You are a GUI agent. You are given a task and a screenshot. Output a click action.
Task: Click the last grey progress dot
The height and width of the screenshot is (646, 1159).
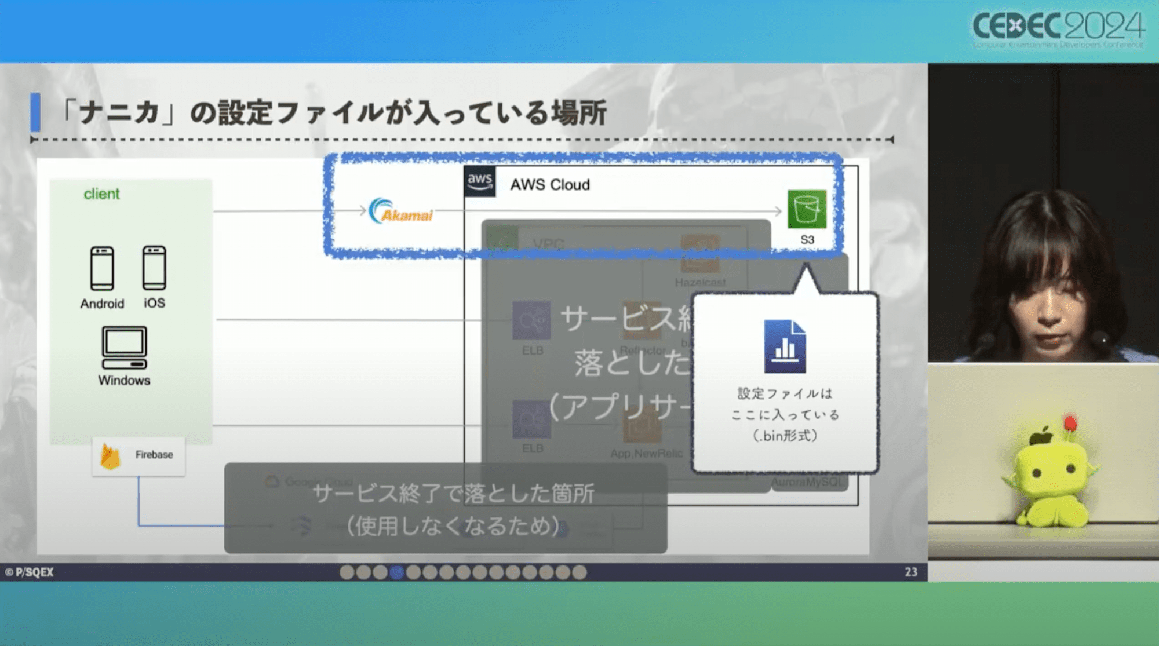(579, 572)
